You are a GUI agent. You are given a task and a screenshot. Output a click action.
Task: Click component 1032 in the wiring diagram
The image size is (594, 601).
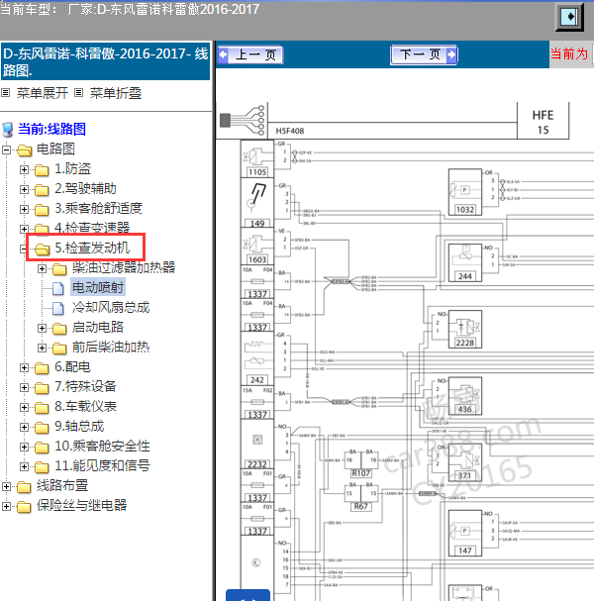click(x=465, y=193)
